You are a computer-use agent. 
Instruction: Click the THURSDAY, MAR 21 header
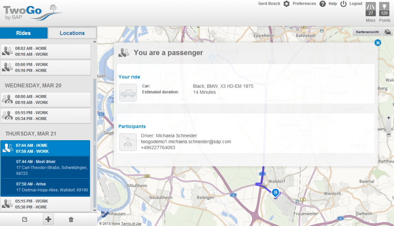(x=31, y=134)
